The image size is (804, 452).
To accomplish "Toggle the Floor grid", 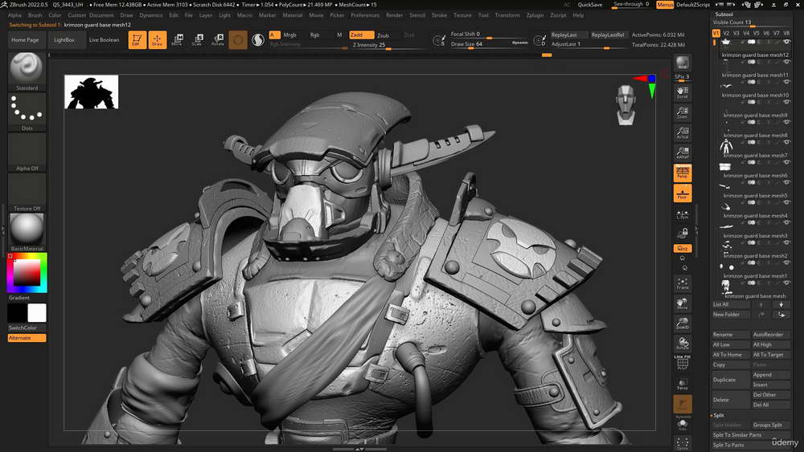I will (682, 193).
